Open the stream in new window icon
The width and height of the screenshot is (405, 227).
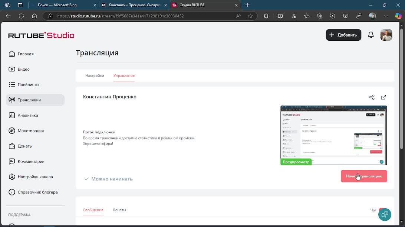coord(383,97)
